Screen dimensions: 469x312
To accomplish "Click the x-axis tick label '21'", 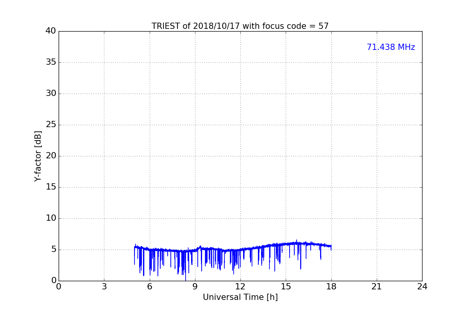I will (x=377, y=287).
